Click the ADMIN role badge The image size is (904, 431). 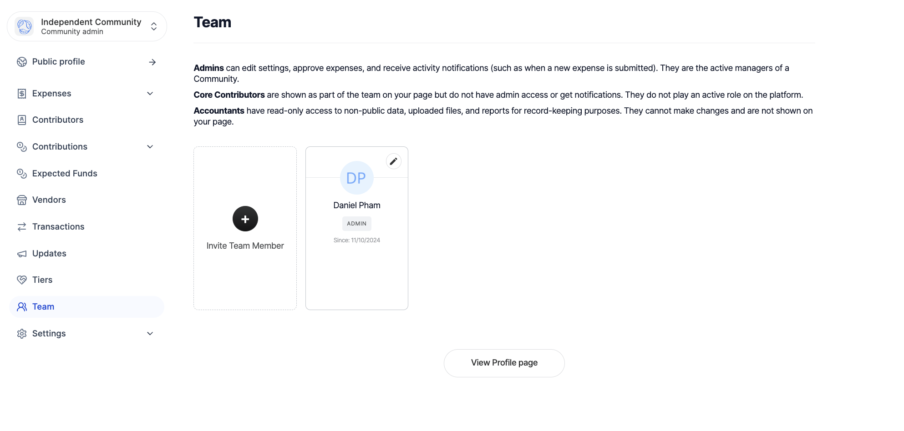[x=356, y=224]
